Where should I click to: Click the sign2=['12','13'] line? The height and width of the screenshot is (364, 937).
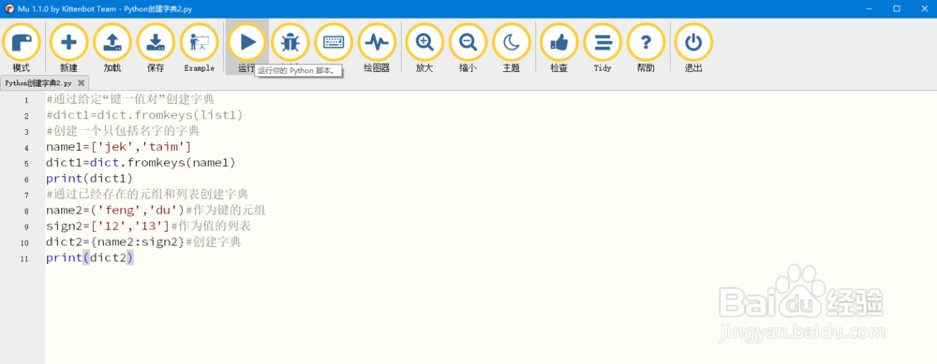click(x=108, y=226)
